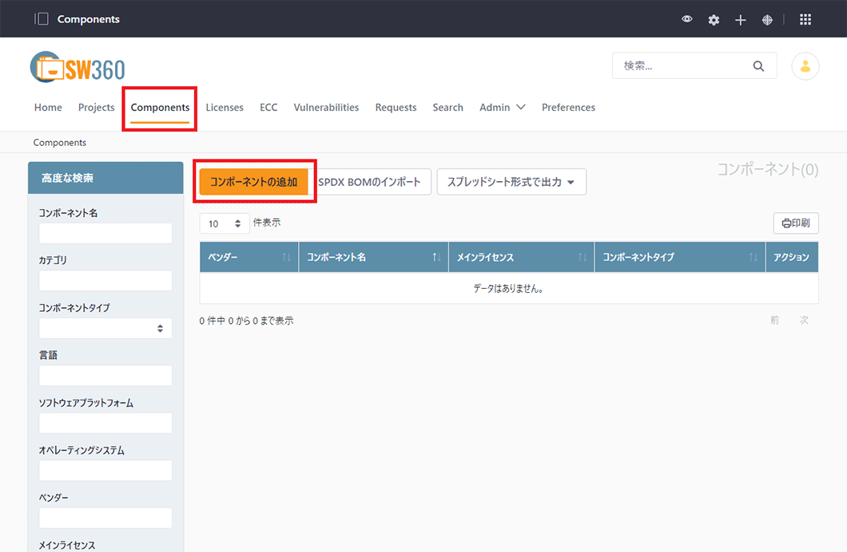Click the コンポーネント名 input field

point(105,233)
